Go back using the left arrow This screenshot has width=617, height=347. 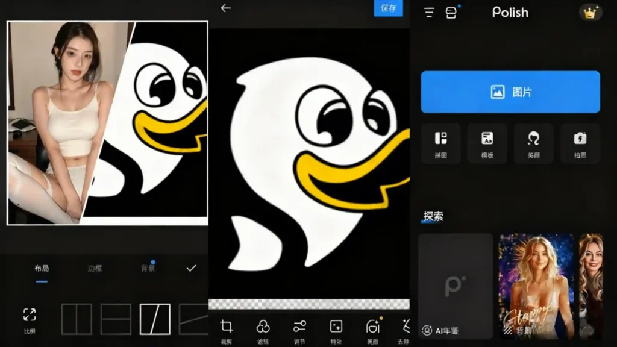point(225,8)
